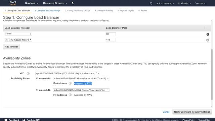Open the HTTP protocol dropdown
Screen dimensions: 215x121
18,34
